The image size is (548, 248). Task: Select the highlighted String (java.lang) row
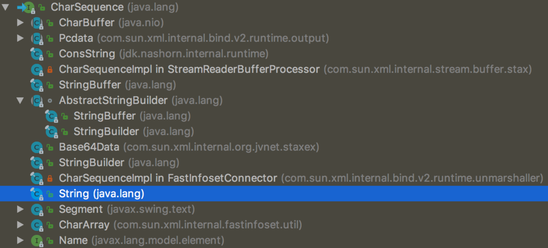(x=101, y=194)
